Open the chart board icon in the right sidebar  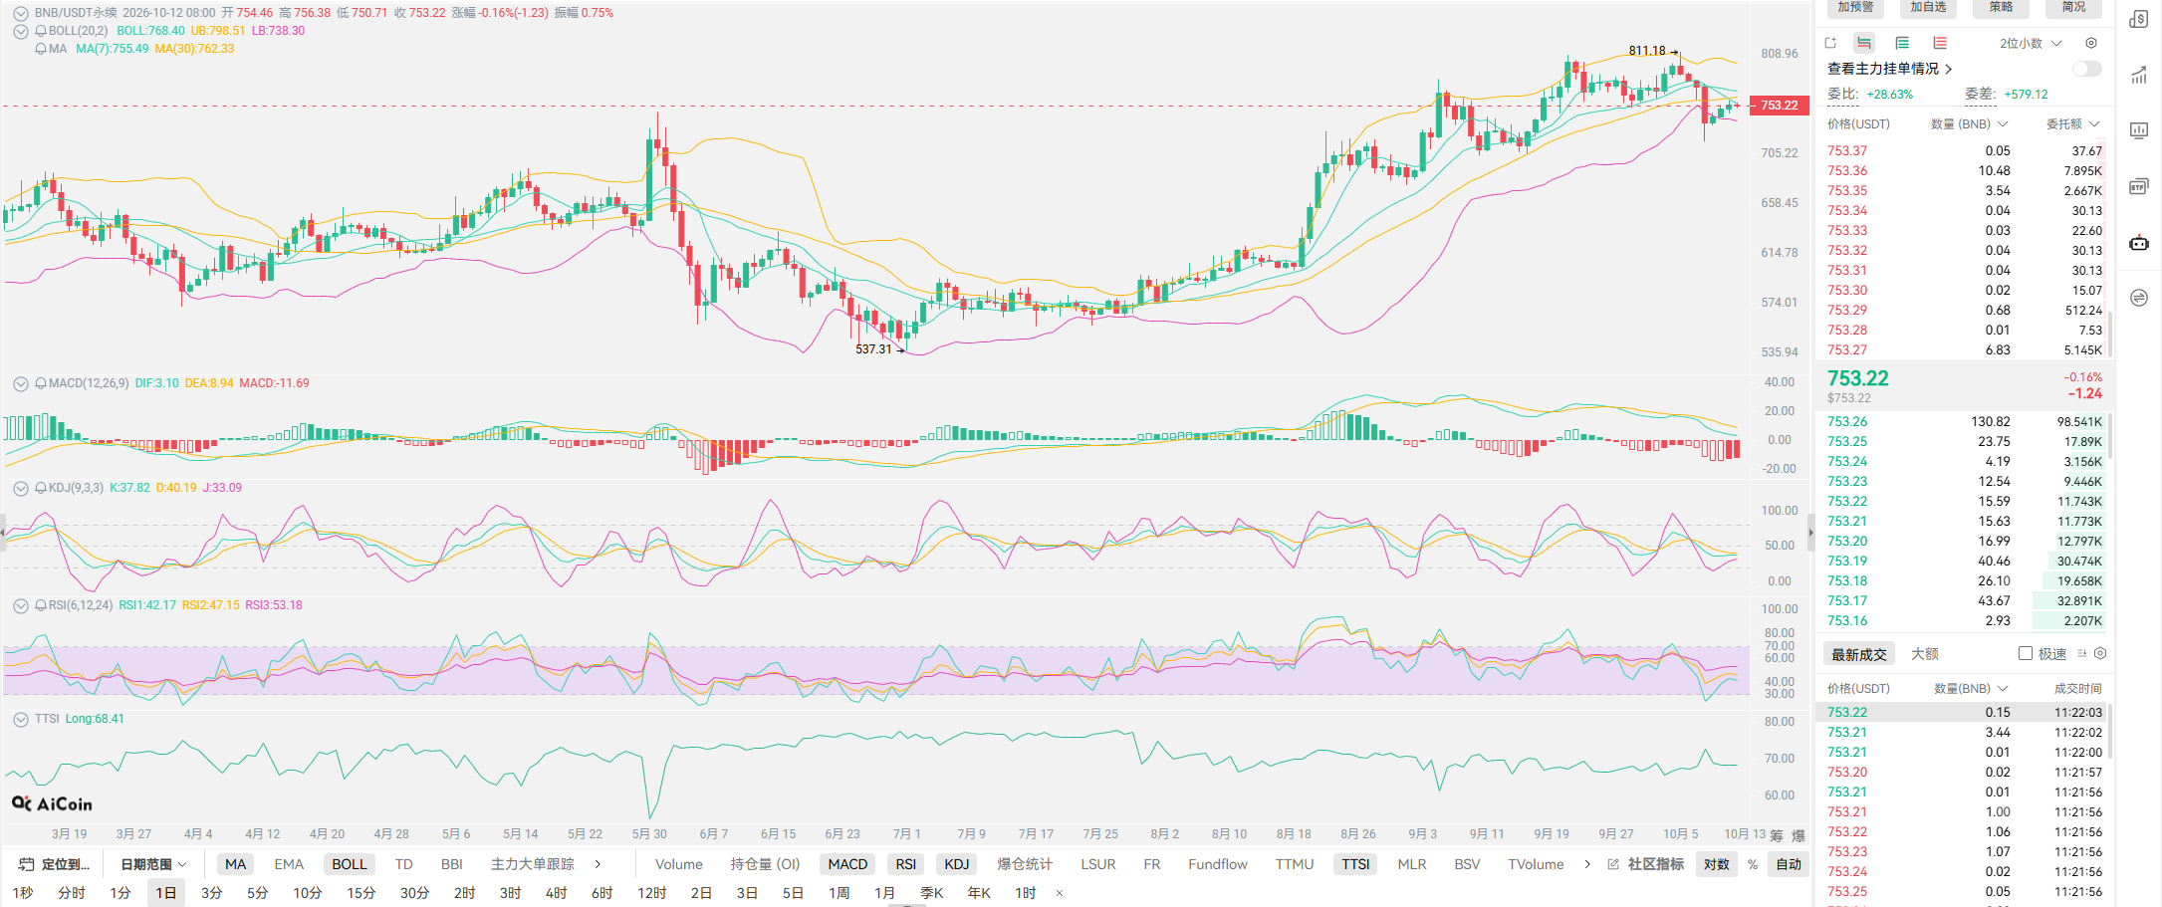(2138, 130)
